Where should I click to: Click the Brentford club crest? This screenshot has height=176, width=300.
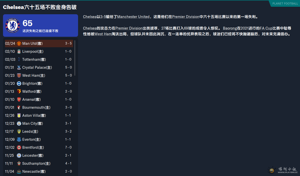pos(19,147)
